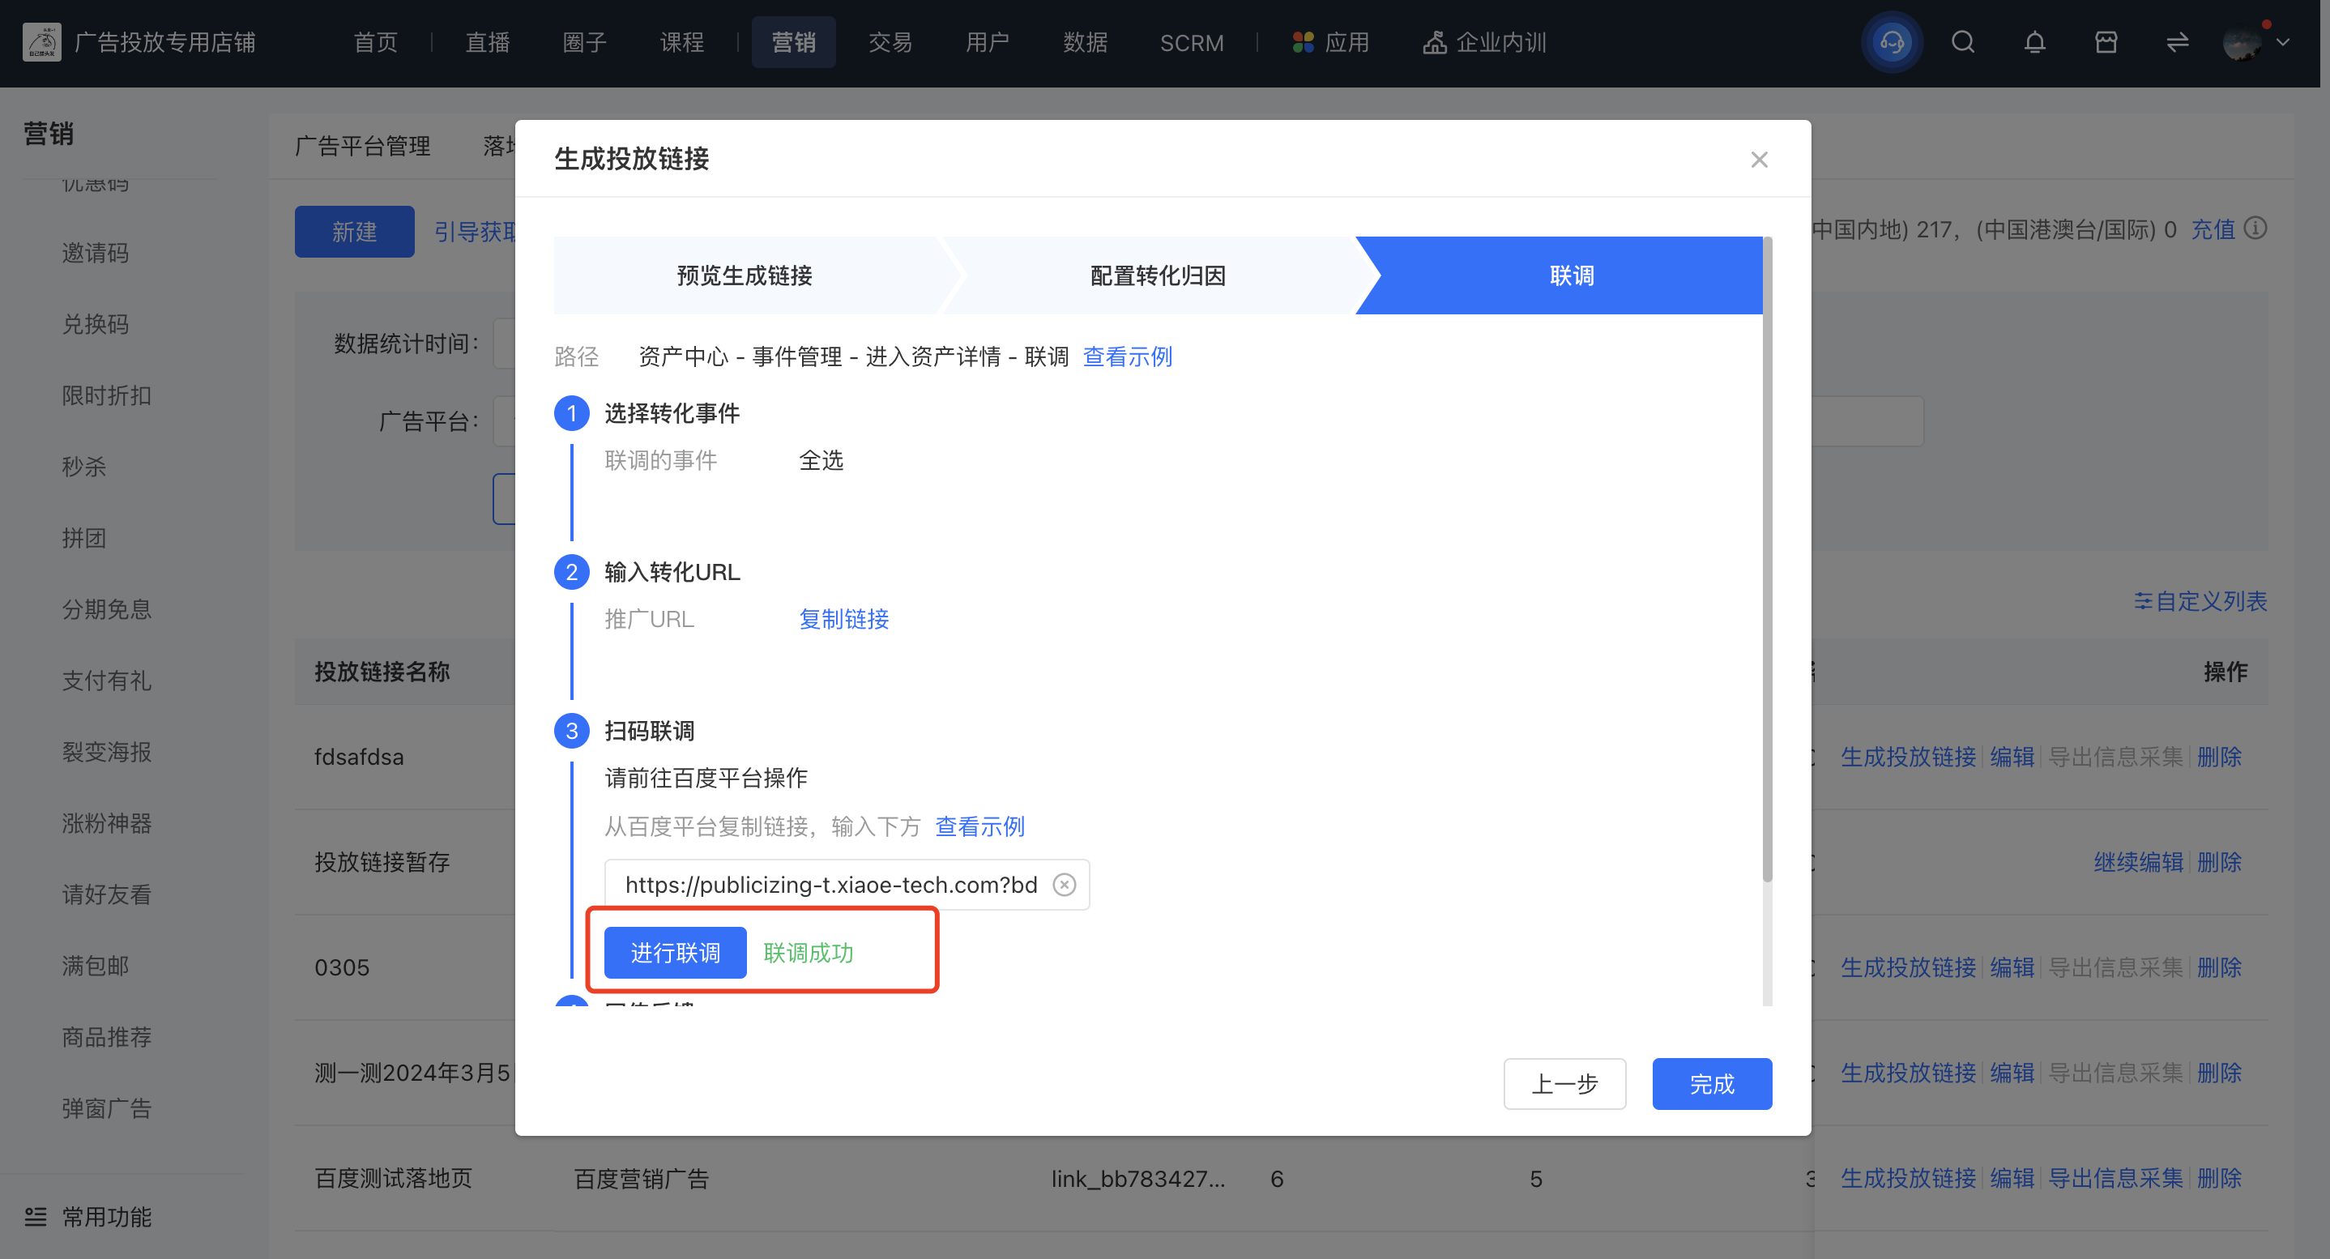Click the customer service headset icon
The image size is (2330, 1259).
tap(1892, 42)
